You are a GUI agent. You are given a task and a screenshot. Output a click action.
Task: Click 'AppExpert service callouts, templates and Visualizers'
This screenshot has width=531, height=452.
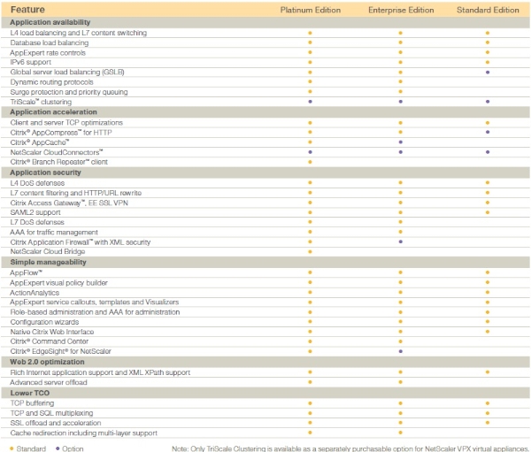(x=95, y=302)
